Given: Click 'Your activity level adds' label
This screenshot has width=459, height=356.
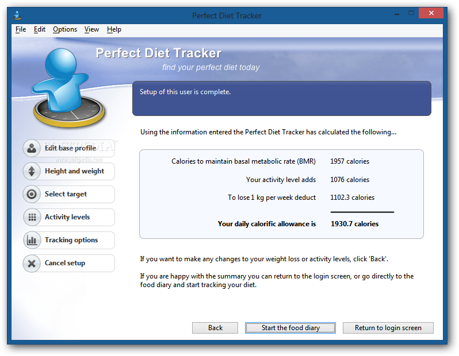Looking at the screenshot, I should [281, 180].
